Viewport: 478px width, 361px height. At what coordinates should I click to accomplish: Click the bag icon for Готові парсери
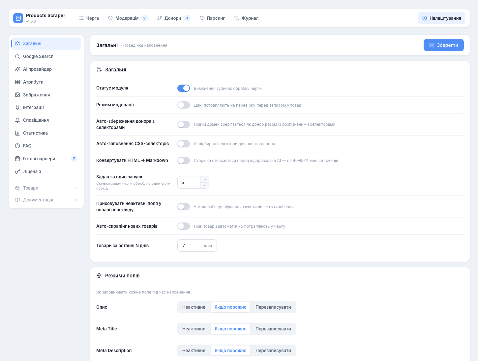point(17,159)
